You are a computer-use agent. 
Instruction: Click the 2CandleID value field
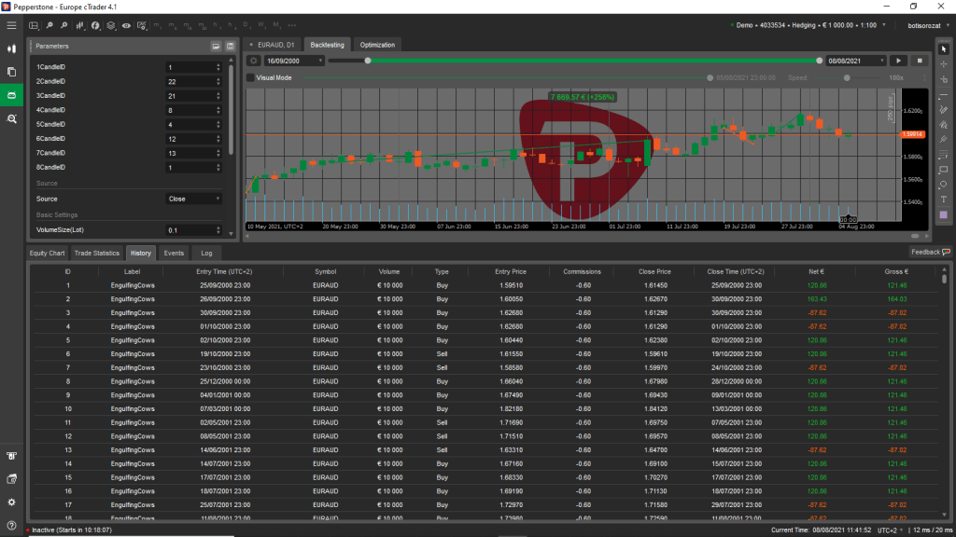pyautogui.click(x=190, y=82)
